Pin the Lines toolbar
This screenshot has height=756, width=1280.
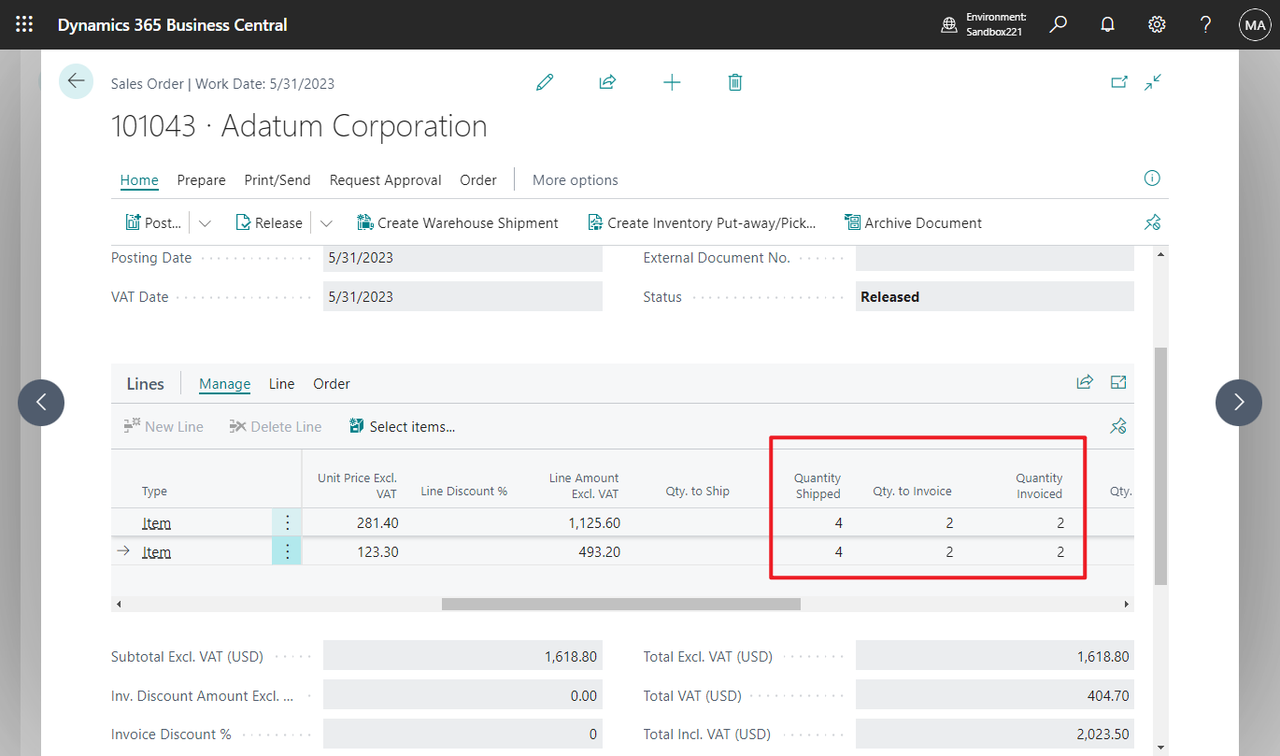click(x=1117, y=425)
